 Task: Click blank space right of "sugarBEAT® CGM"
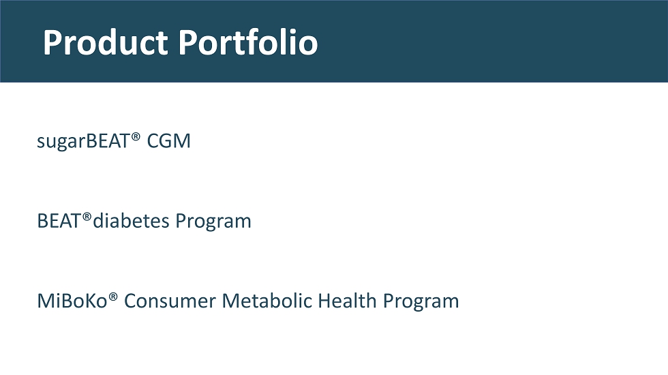point(409,142)
